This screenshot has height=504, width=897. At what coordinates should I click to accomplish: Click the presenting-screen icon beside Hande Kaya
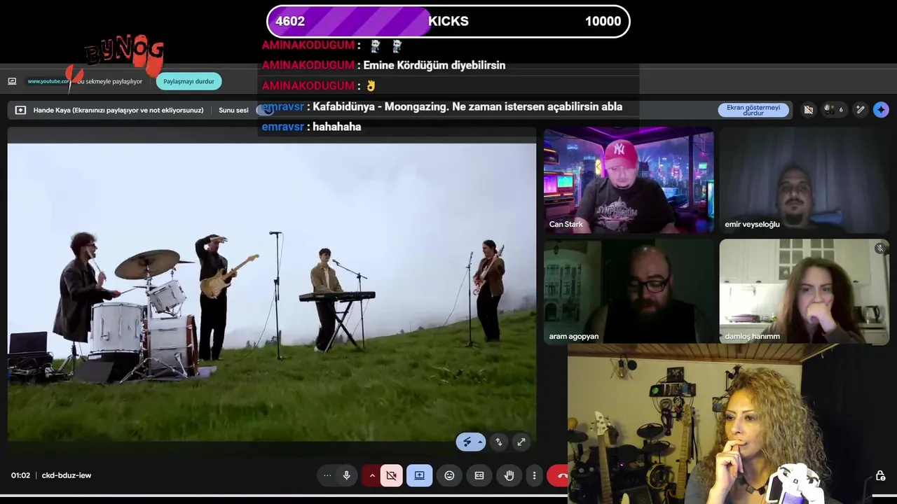pos(20,110)
